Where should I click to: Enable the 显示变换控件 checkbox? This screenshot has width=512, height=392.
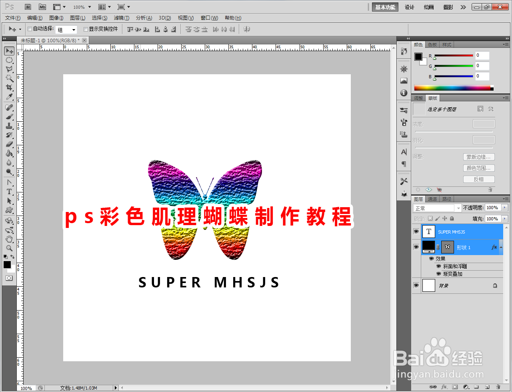point(86,29)
